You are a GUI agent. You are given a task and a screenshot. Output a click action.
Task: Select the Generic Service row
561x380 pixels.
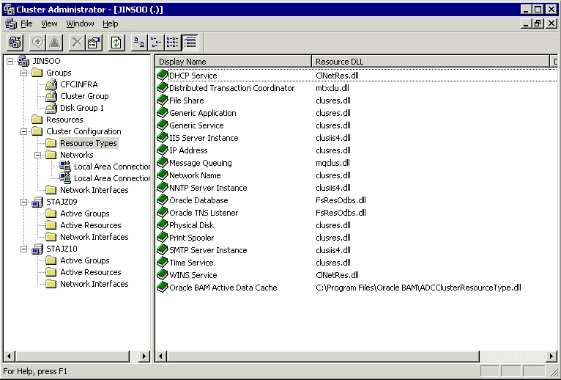pyautogui.click(x=196, y=125)
